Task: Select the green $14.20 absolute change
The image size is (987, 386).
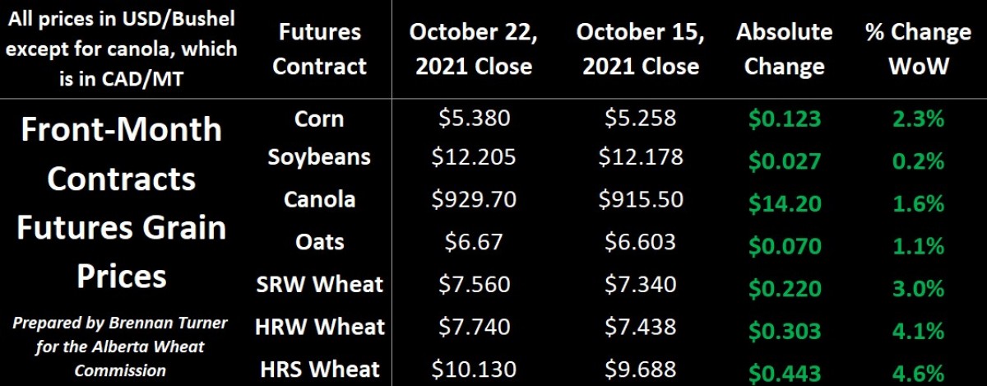Action: pyautogui.click(x=784, y=200)
